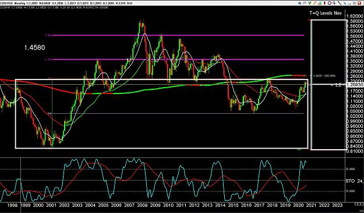
Task: Click the green checkmark toolbar icon
Action: 310,3
